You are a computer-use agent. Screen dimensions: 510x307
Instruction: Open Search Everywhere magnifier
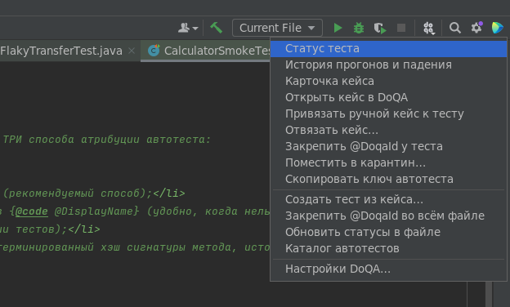[454, 28]
